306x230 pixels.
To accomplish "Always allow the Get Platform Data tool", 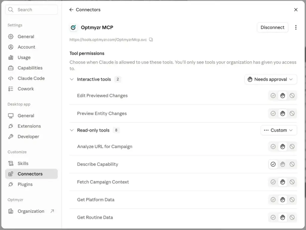I will click(x=273, y=199).
